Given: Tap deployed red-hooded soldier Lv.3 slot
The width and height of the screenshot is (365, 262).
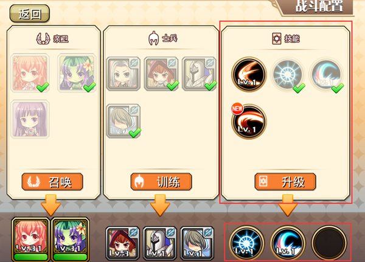Looking at the screenshot, I should click(122, 243).
